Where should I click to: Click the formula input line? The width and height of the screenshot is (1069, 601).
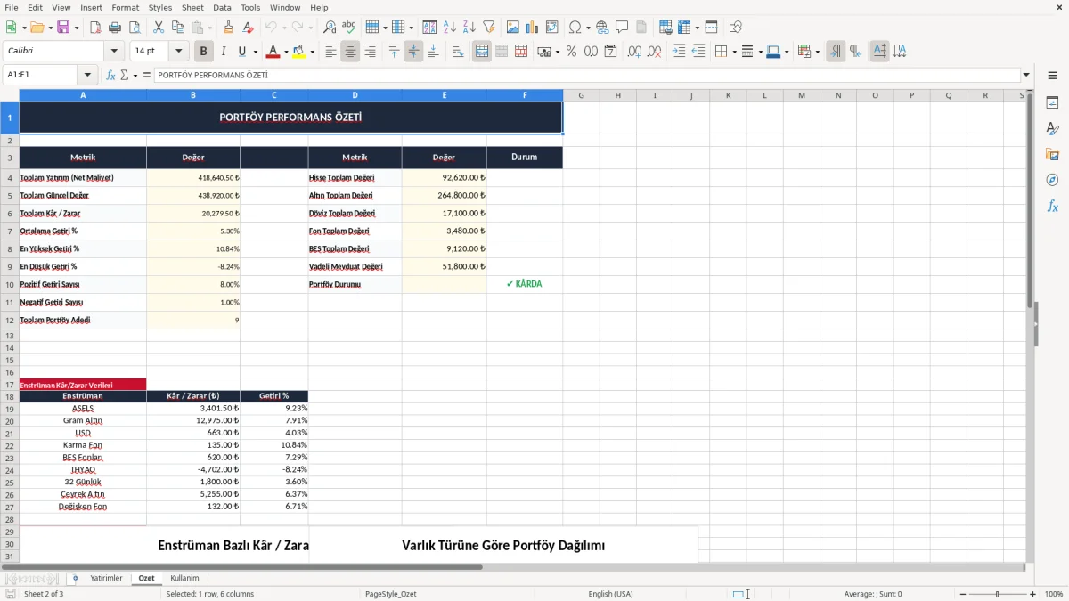point(586,76)
